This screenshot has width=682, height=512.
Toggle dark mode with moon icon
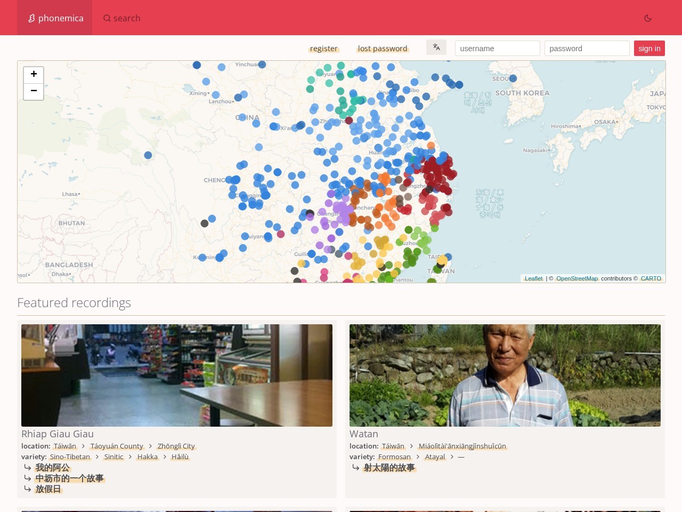[x=648, y=18]
